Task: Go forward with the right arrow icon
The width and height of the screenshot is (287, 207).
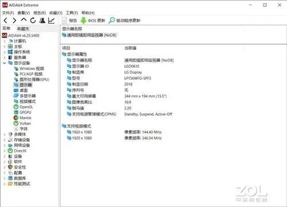Action: click(14, 20)
